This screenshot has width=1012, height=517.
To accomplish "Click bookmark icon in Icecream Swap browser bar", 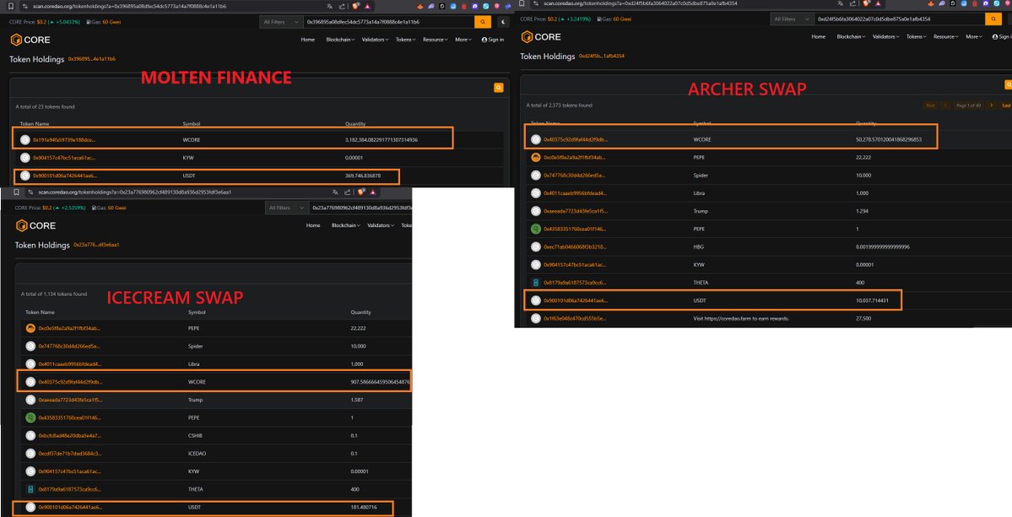I will [x=16, y=192].
